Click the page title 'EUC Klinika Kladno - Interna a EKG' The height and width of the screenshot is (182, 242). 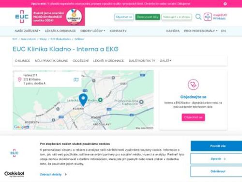tap(65, 49)
